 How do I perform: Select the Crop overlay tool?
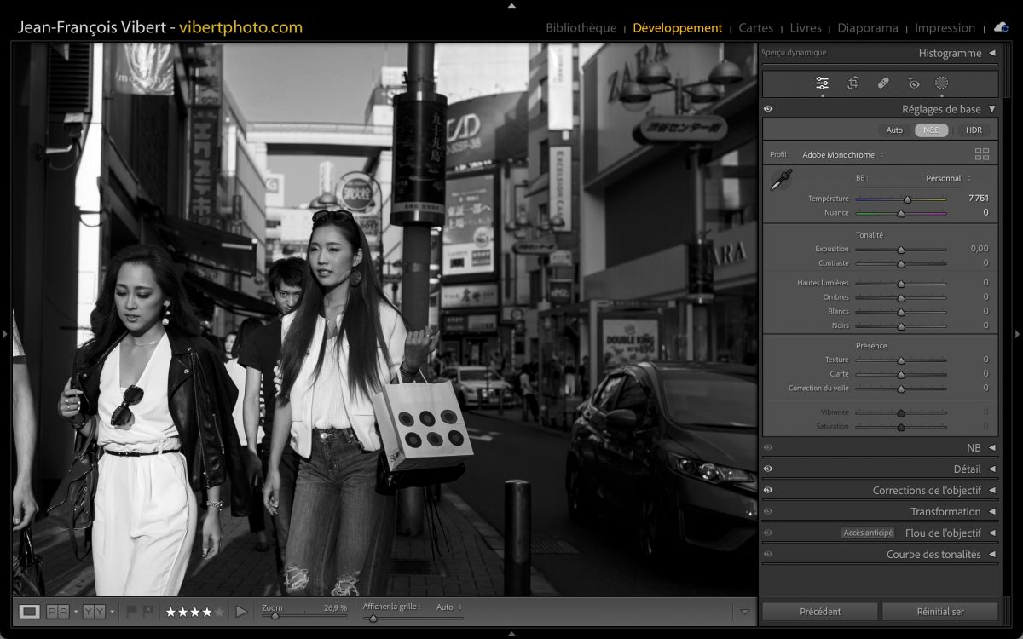(x=852, y=83)
